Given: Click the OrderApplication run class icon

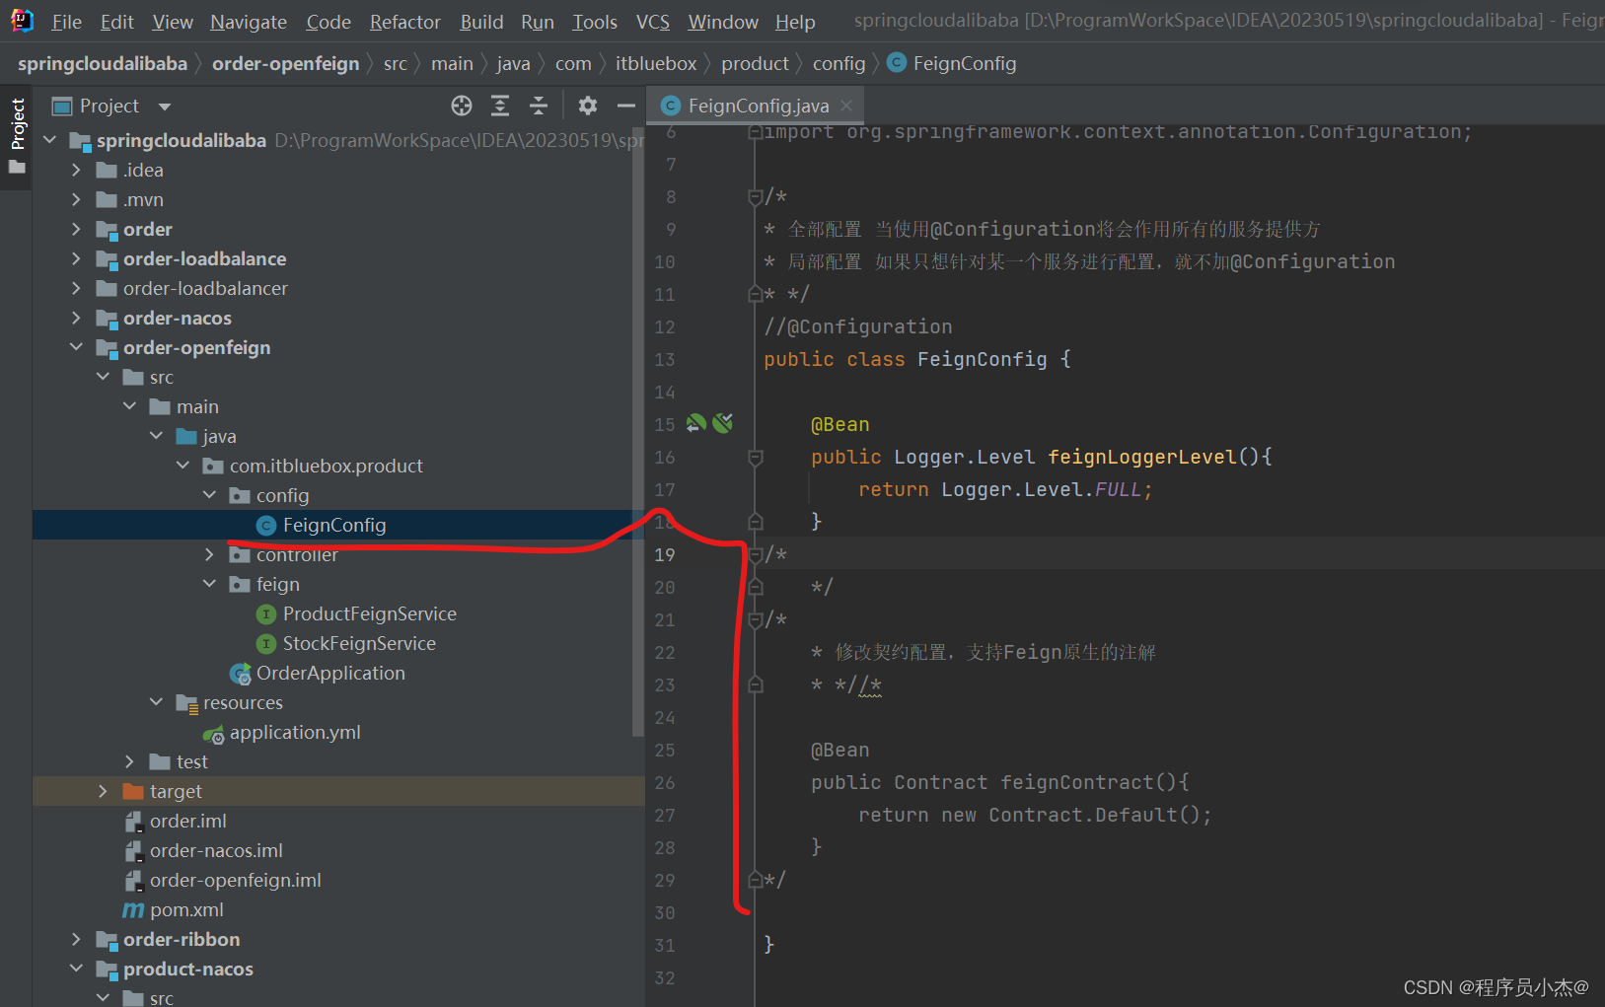Looking at the screenshot, I should coord(240,674).
